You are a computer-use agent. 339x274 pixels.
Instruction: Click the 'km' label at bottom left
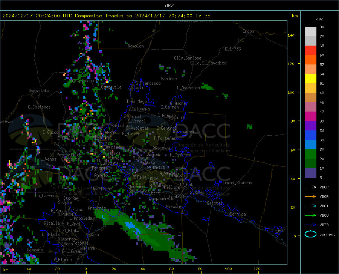(x=5, y=270)
